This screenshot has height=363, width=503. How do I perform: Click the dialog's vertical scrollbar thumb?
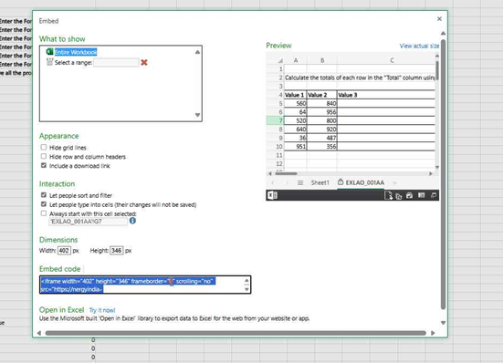pos(443,174)
